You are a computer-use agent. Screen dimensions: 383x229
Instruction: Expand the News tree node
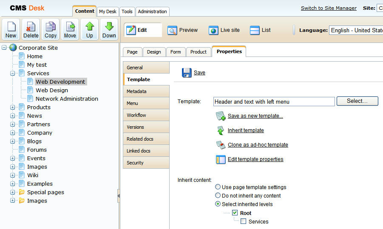point(12,116)
